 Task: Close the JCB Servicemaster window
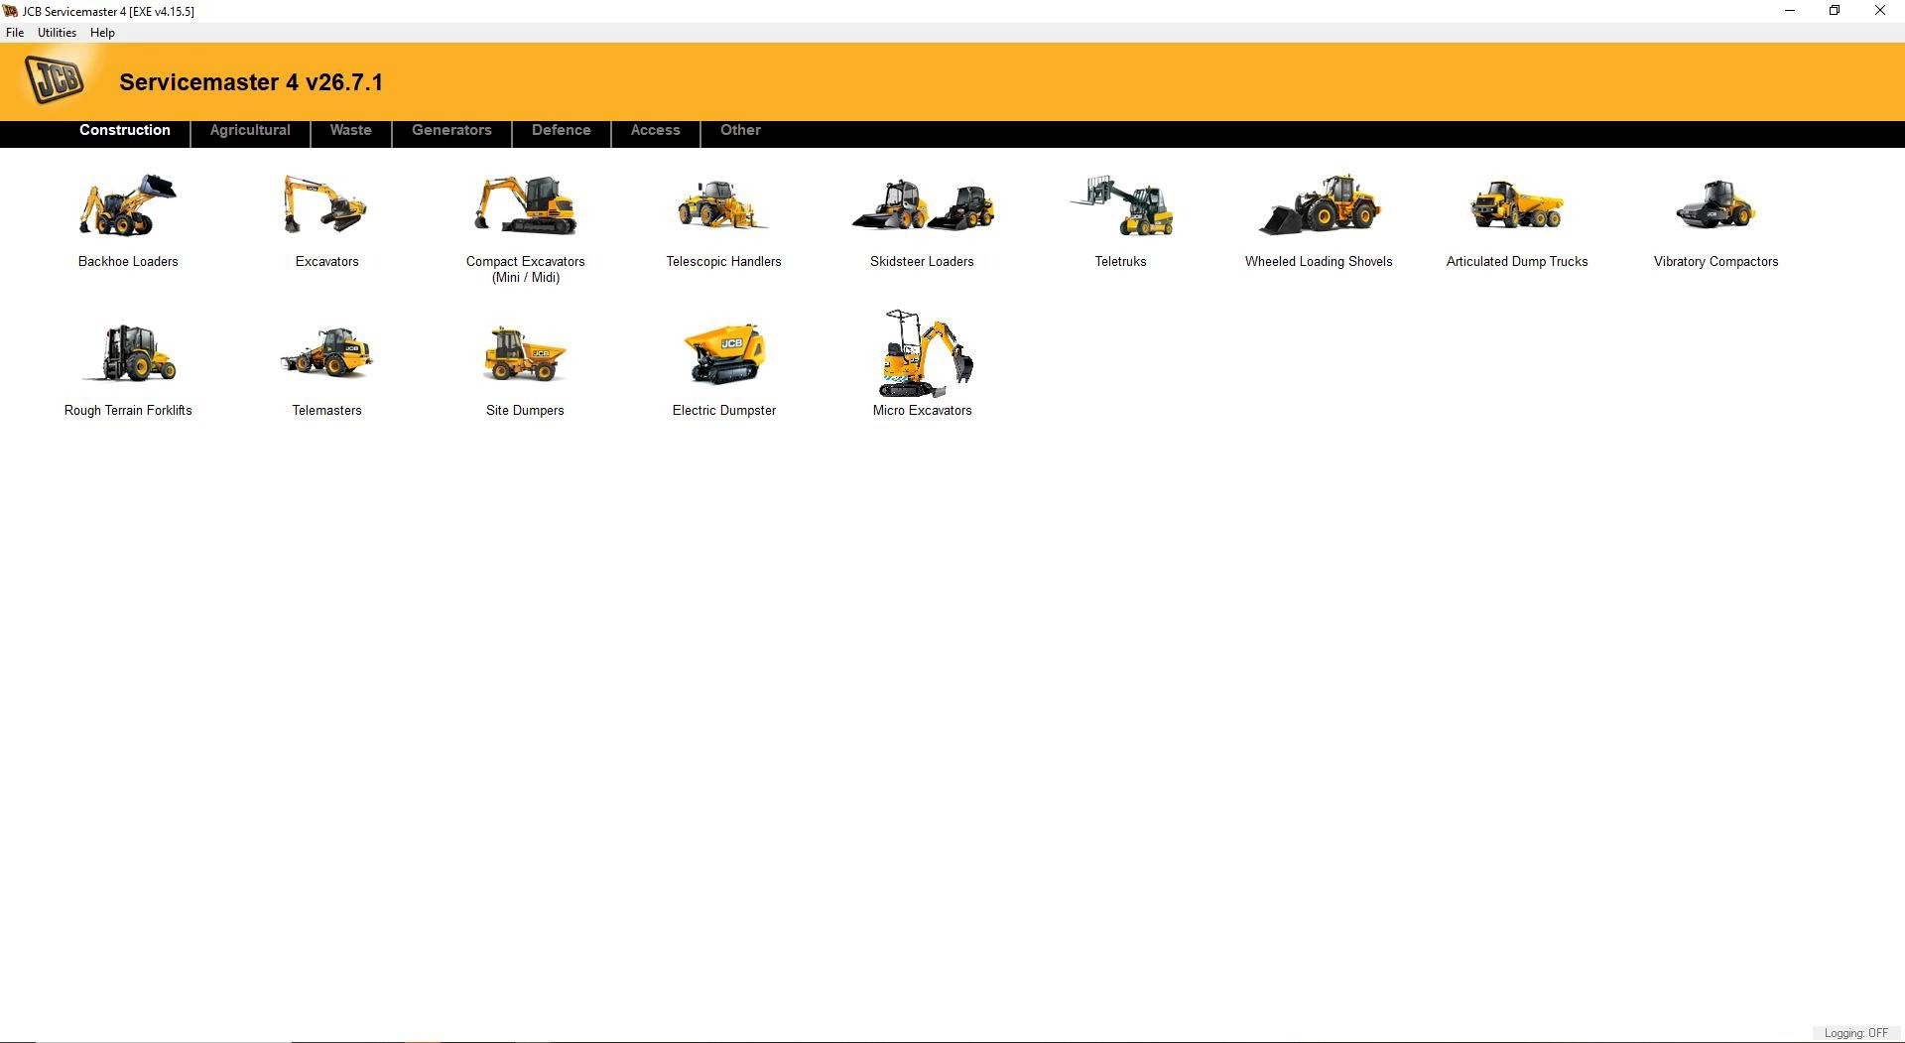pos(1879,11)
